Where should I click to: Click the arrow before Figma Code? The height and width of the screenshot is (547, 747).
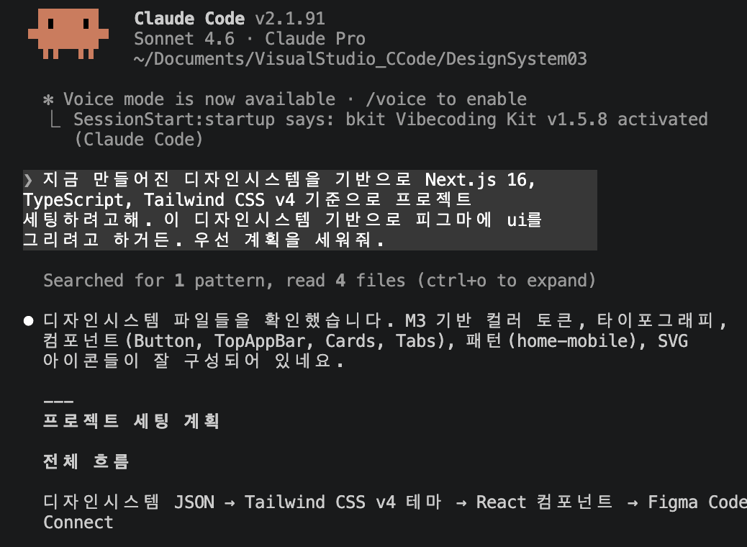pyautogui.click(x=632, y=502)
